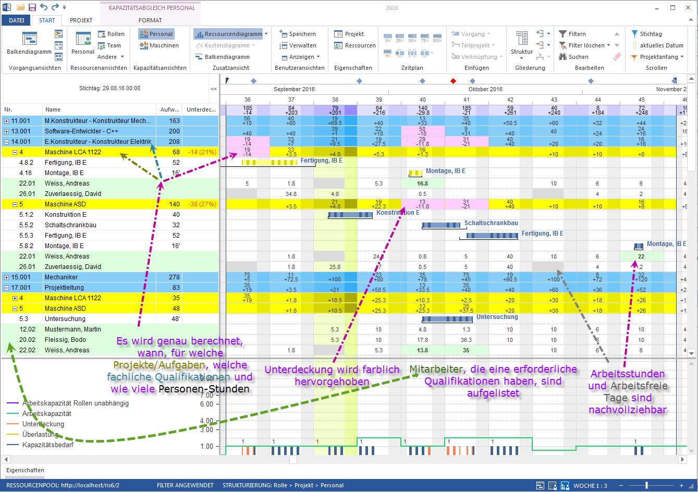This screenshot has width=698, height=492.
Task: Open Projektanfang dropdown arrow
Action: (x=681, y=57)
